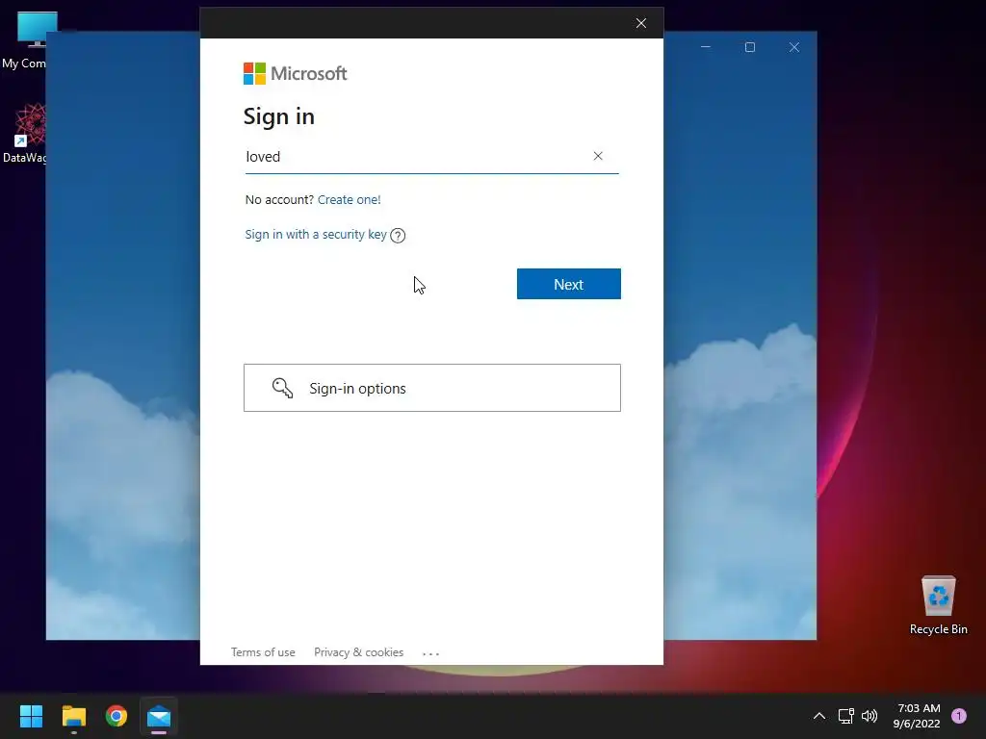Viewport: 986px width, 739px height.
Task: Open network status tray icon
Action: pyautogui.click(x=845, y=716)
